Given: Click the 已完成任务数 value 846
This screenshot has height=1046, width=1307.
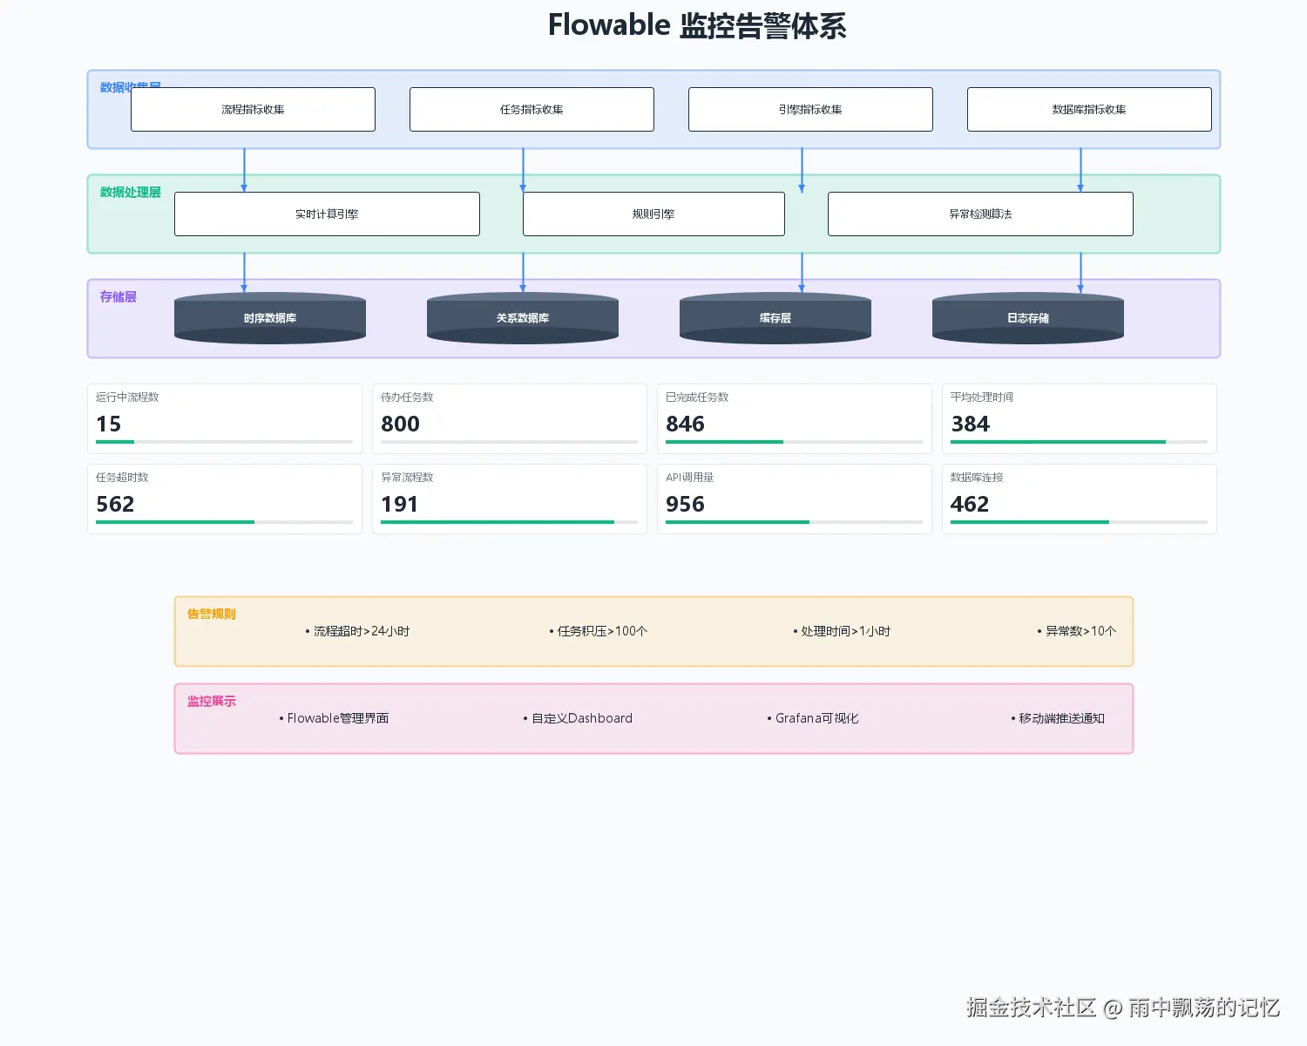Looking at the screenshot, I should (x=685, y=424).
